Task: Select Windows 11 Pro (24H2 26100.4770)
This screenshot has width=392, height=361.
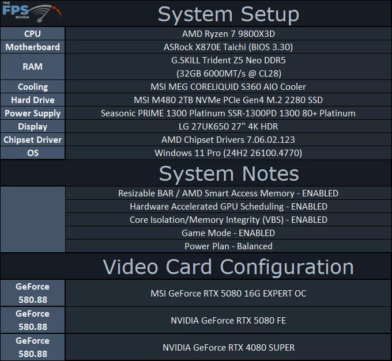Action: point(228,153)
